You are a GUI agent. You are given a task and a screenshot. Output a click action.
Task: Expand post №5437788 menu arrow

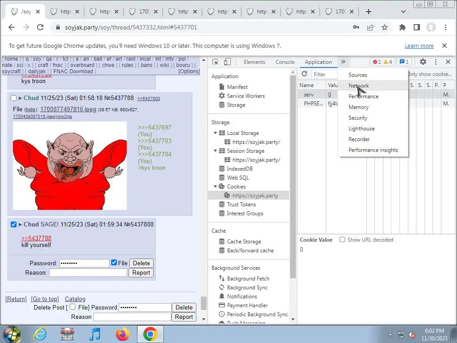coord(20,98)
